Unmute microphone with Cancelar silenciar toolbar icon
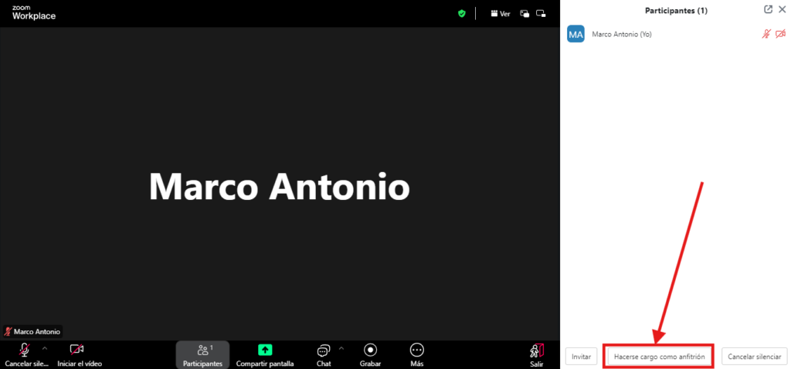 coord(25,350)
